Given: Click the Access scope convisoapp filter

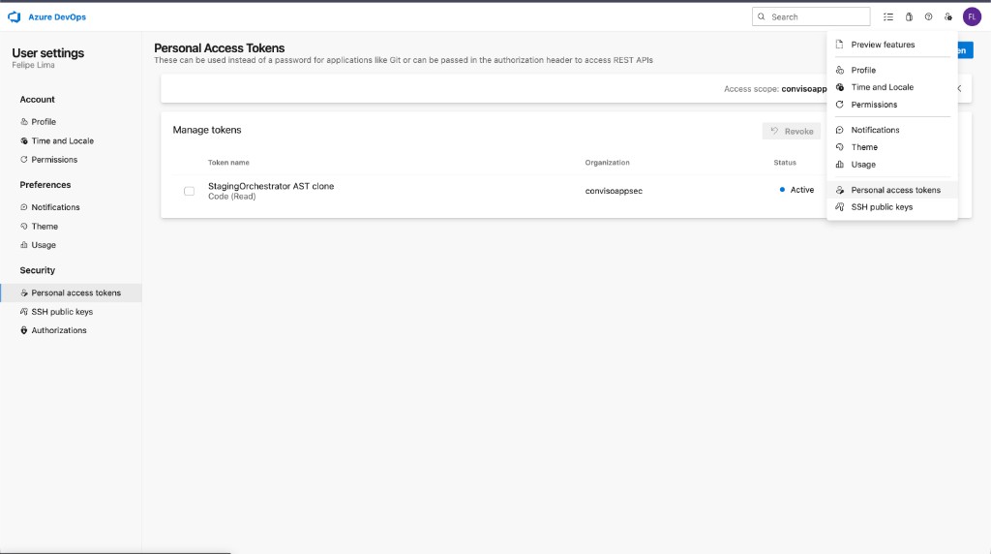Looking at the screenshot, I should 775,88.
